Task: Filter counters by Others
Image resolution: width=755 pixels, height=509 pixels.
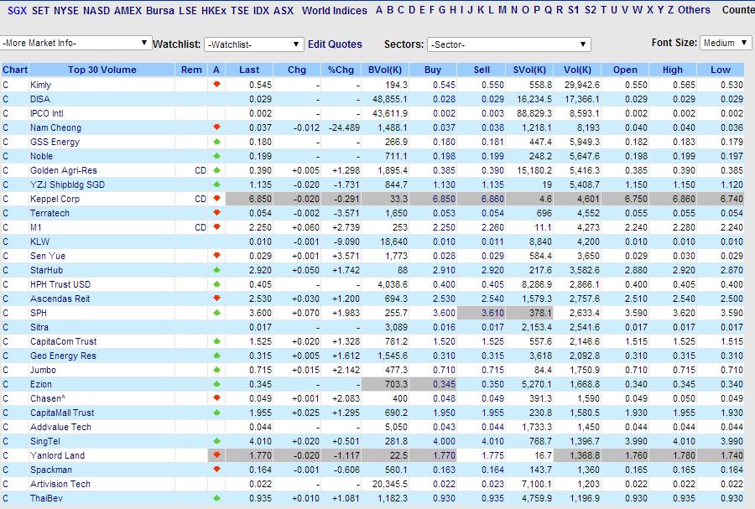Action: 694,9
